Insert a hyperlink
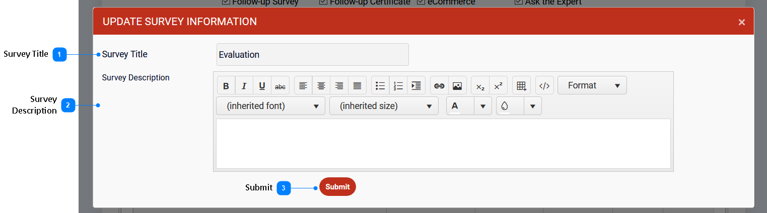This screenshot has height=213, width=767. 439,86
